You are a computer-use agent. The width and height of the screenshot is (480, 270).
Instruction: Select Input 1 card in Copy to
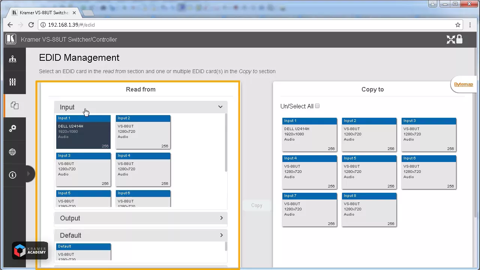pos(309,135)
